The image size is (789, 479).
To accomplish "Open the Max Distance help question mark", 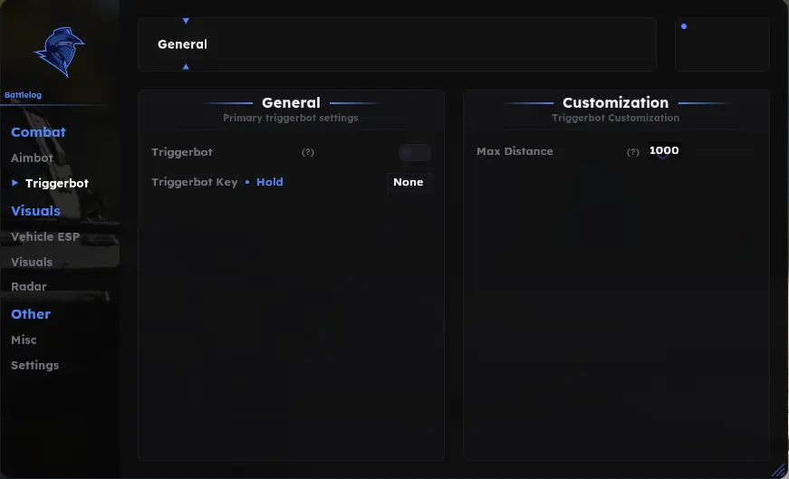I will point(633,152).
